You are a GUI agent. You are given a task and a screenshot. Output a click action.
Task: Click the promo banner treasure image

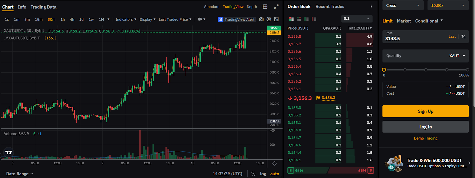pos(394,163)
